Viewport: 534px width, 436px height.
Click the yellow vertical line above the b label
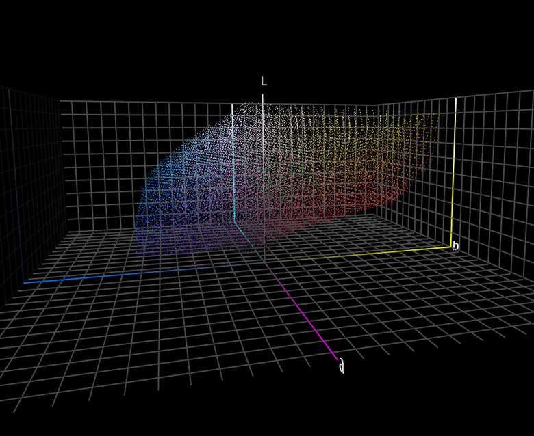454,173
